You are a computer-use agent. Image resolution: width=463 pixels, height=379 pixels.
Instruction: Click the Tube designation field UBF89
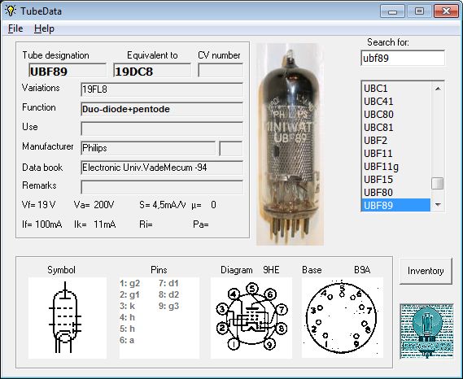(x=68, y=71)
